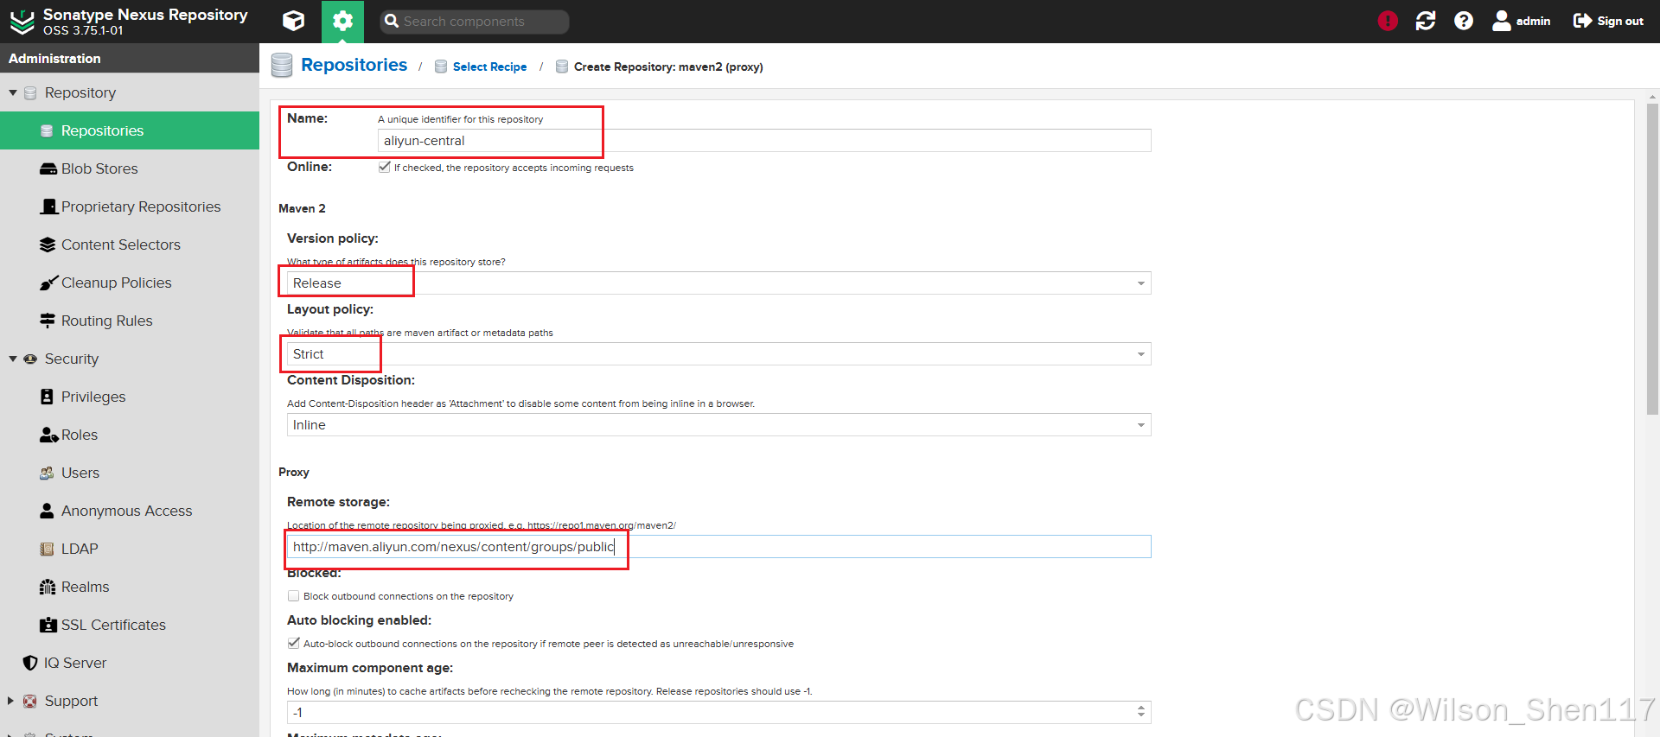This screenshot has height=737, width=1660.
Task: Open Content Selectors
Action: (x=121, y=245)
